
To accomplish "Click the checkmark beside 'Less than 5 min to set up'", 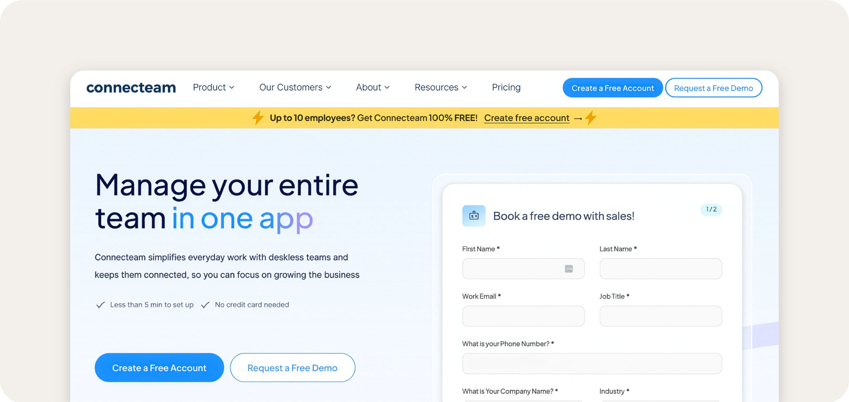I will 101,304.
